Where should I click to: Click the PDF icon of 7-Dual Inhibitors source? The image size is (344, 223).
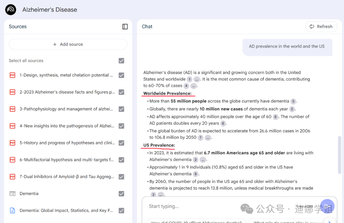pos(12,177)
